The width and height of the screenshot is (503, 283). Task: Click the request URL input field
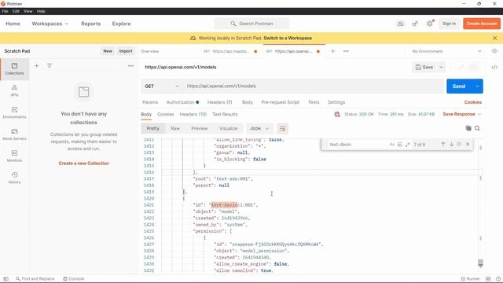pyautogui.click(x=313, y=86)
